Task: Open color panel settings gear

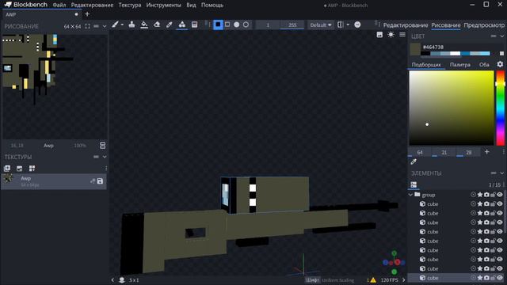Action: click(x=500, y=64)
